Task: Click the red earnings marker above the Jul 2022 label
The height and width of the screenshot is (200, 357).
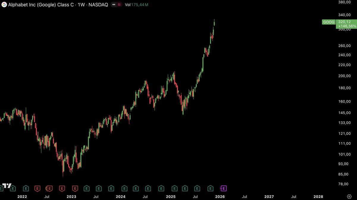Action: pyautogui.click(x=49, y=188)
